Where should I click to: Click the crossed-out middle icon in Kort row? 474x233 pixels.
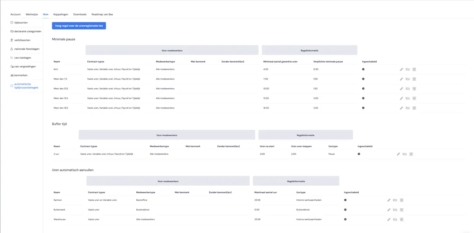pyautogui.click(x=408, y=69)
